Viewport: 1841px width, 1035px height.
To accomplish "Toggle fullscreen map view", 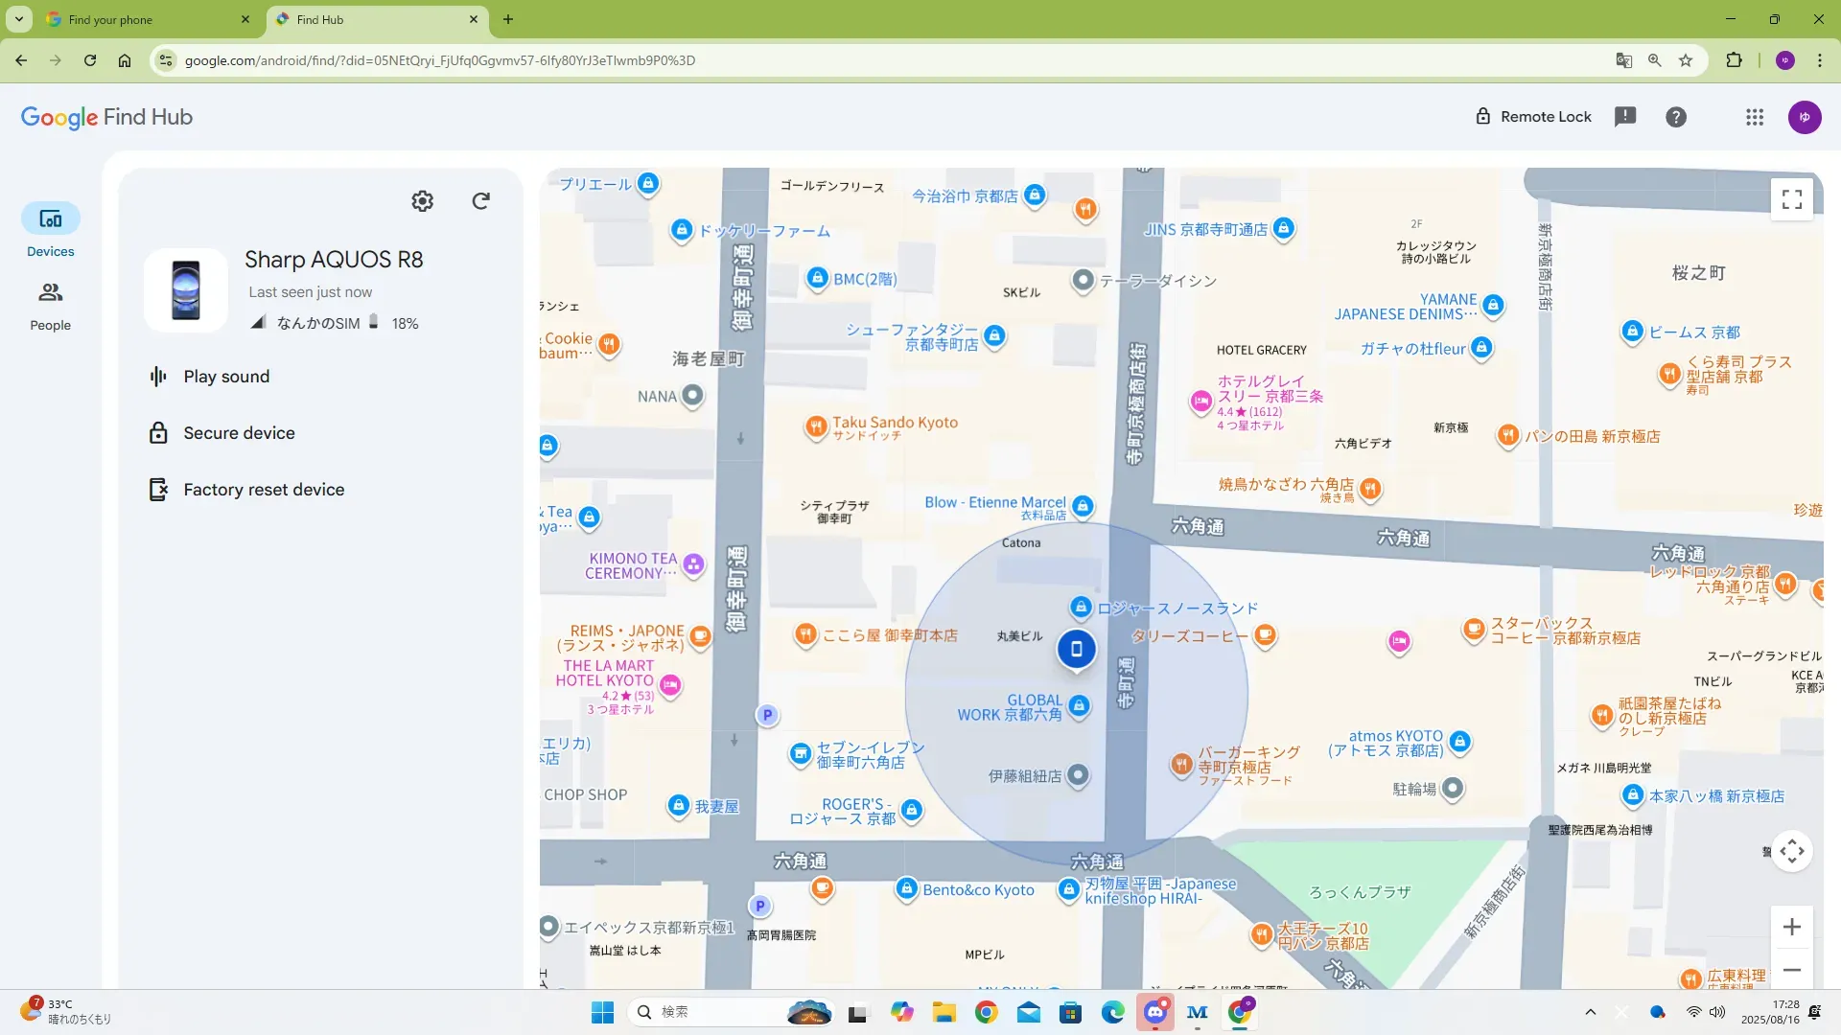I will (1791, 199).
